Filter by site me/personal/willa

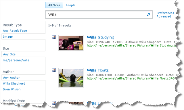(16, 60)
